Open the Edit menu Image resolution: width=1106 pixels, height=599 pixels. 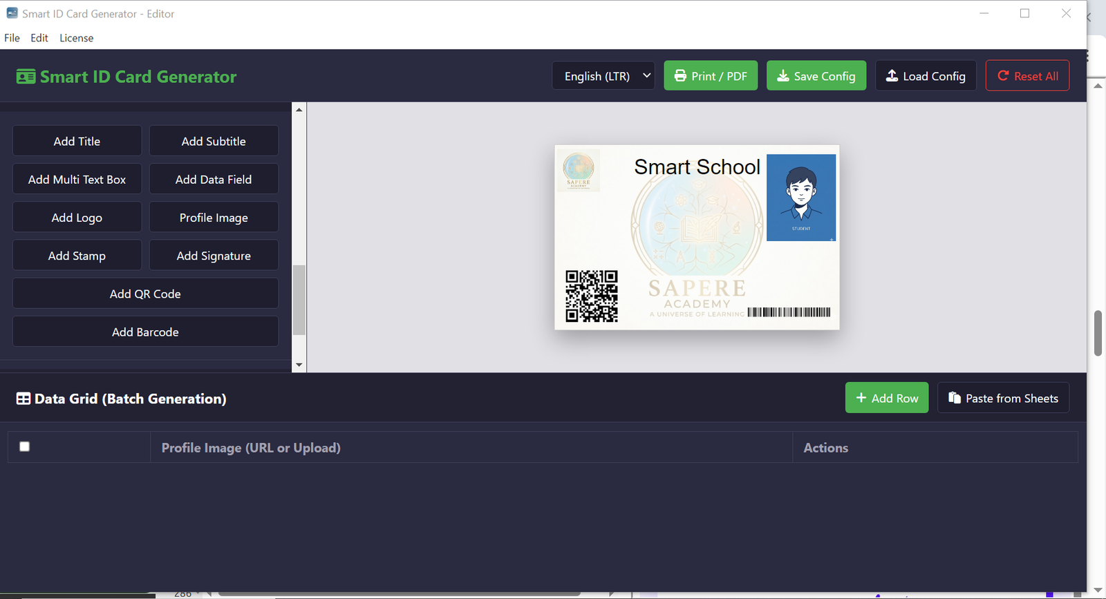(x=39, y=38)
